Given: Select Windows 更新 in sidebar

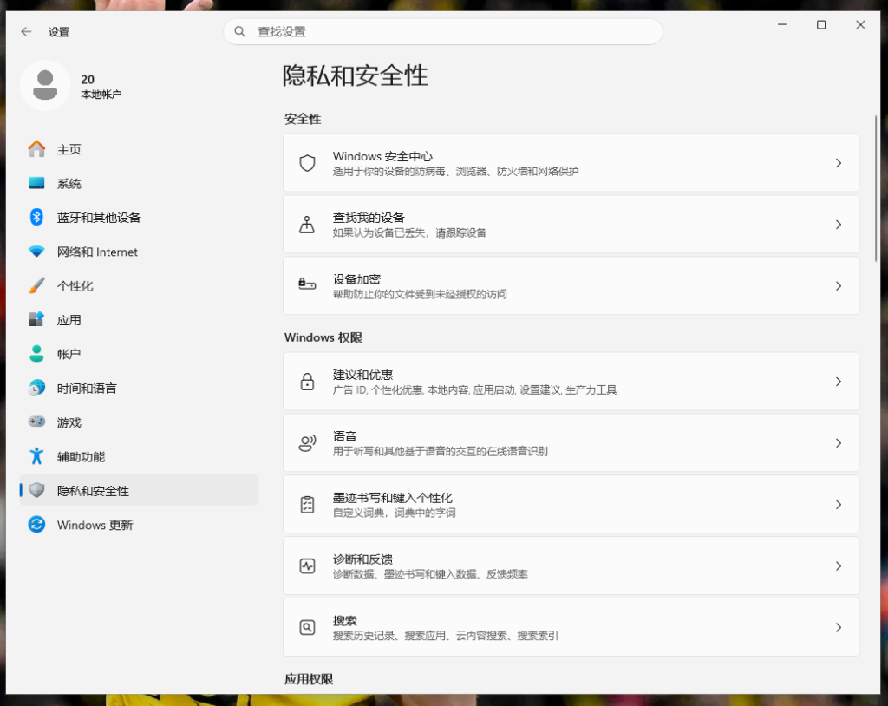Looking at the screenshot, I should click(x=139, y=525).
